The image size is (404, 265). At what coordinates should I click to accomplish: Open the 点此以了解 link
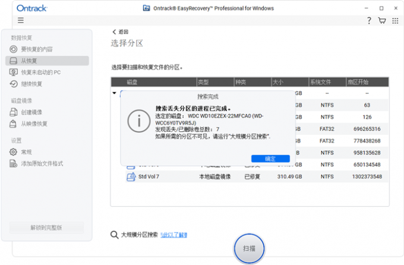(173, 235)
